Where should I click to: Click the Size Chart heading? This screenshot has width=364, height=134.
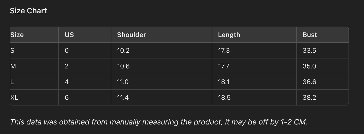(28, 11)
